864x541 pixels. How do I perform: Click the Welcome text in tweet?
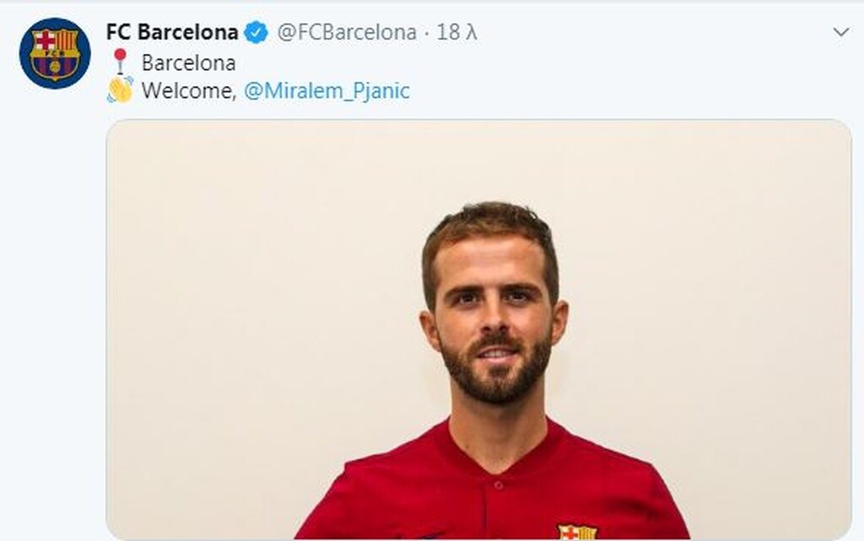[189, 91]
